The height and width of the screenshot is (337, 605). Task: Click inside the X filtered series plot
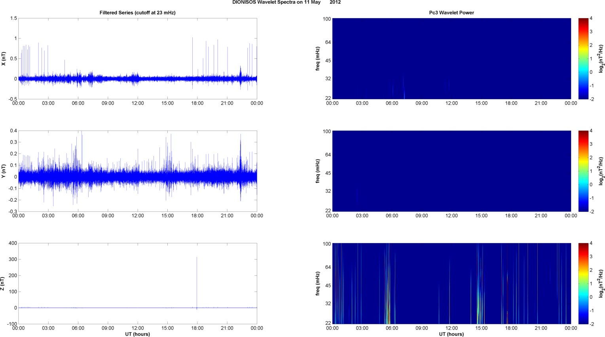(137, 47)
